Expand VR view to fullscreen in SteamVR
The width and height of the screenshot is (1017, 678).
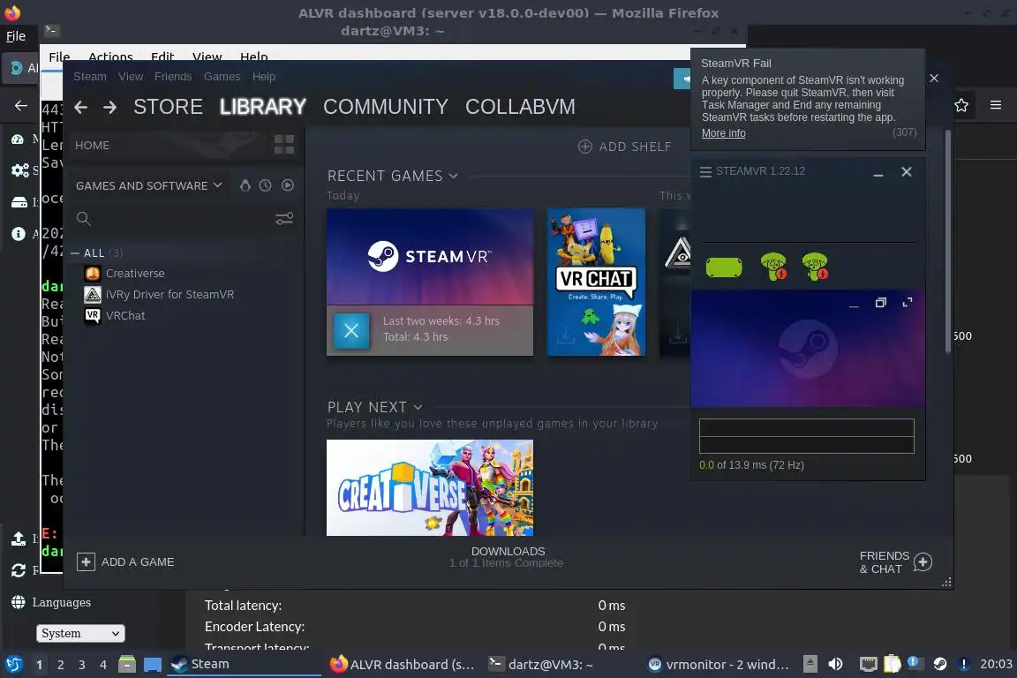[908, 302]
